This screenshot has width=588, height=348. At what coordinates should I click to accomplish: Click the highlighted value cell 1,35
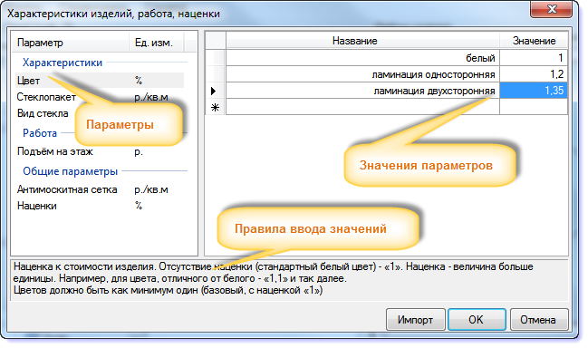click(534, 91)
